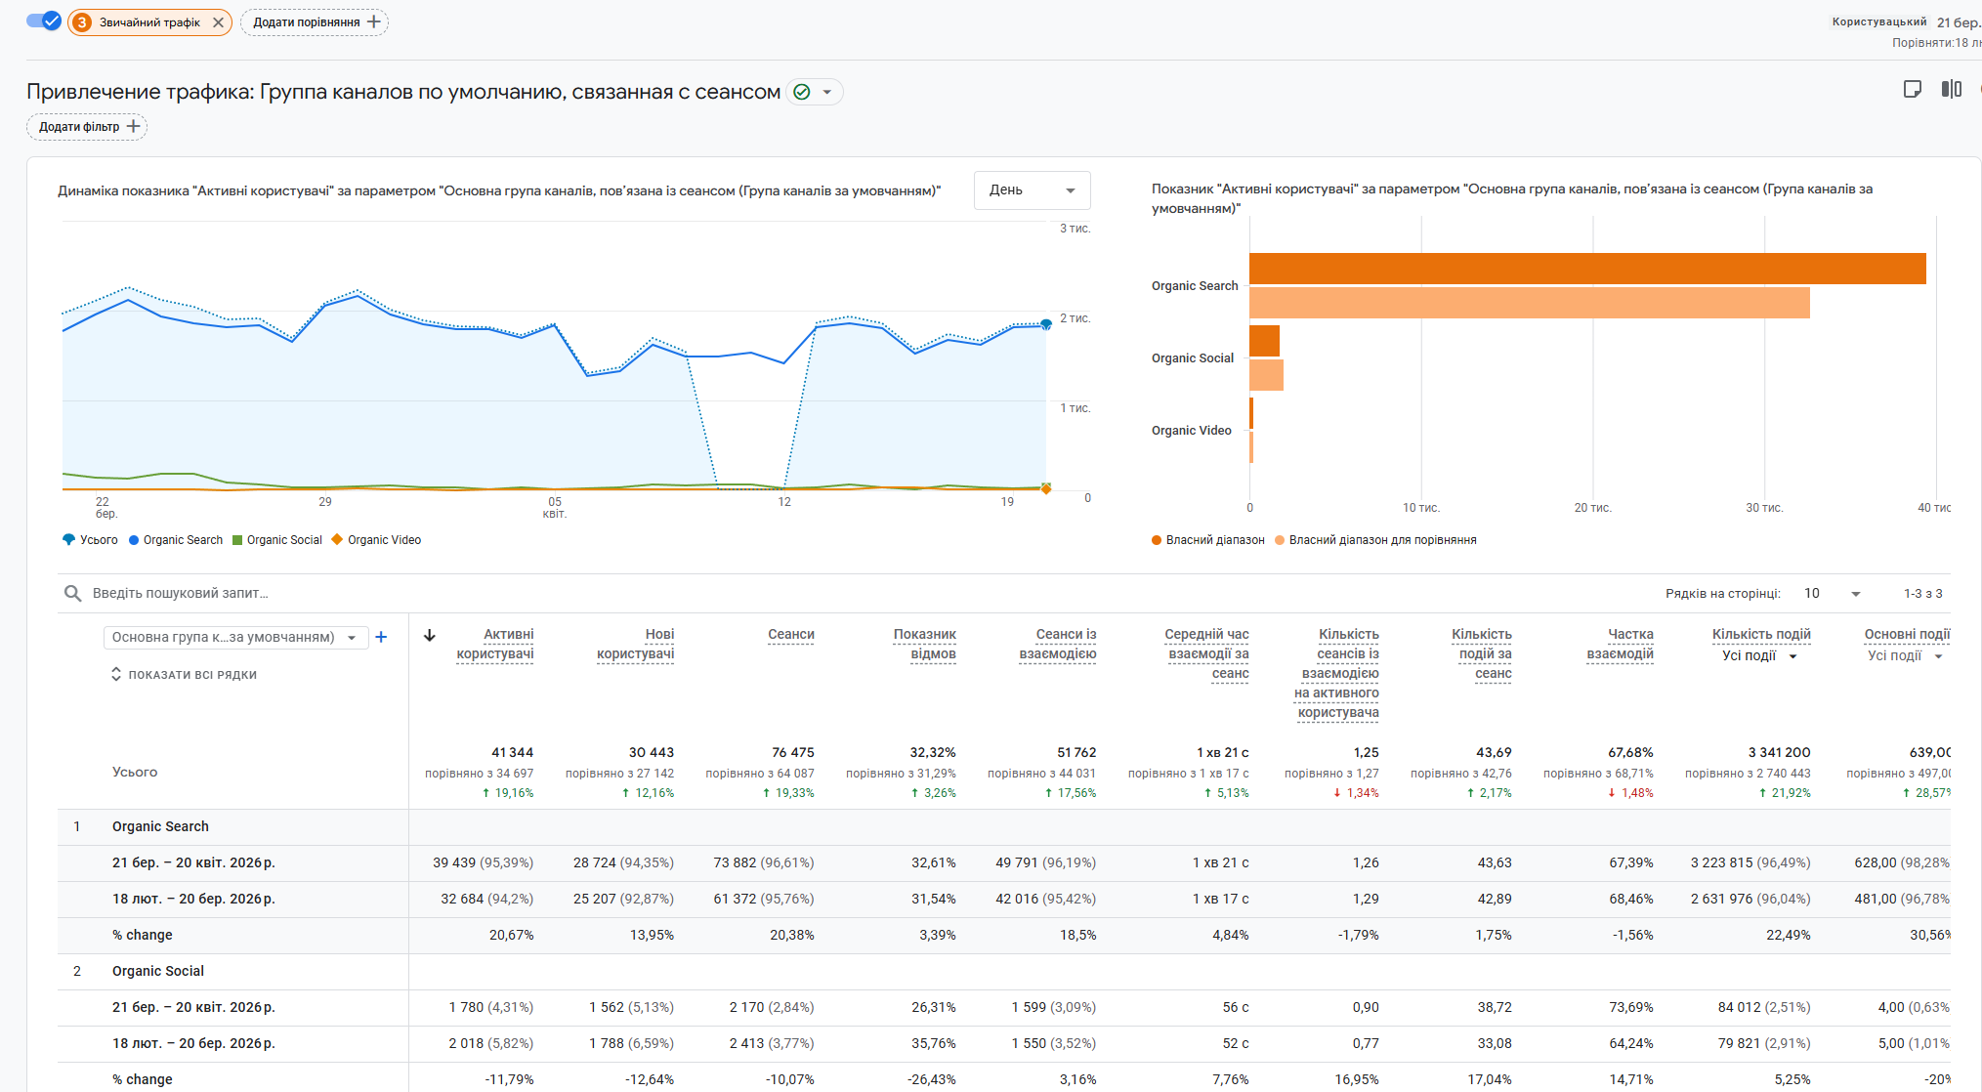The width and height of the screenshot is (1982, 1092).
Task: Click the 'Додати фільтр' button
Action: pos(87,127)
